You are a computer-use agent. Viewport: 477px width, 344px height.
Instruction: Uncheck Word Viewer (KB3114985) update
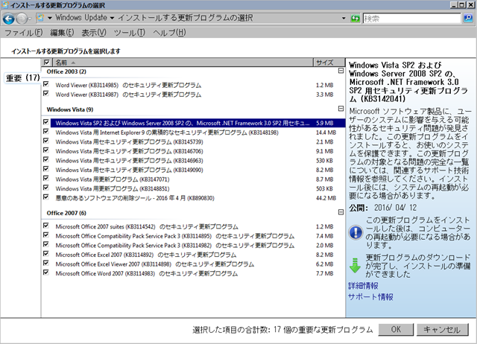coord(46,83)
